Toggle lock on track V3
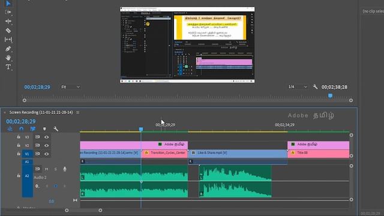This screenshot has height=216, width=384. point(19,137)
